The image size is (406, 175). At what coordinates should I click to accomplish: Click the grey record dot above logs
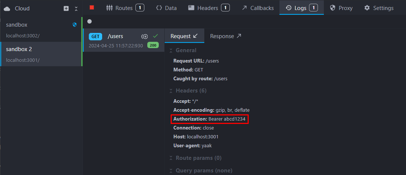(x=89, y=21)
